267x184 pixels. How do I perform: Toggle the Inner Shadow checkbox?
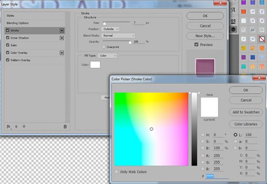click(x=8, y=38)
